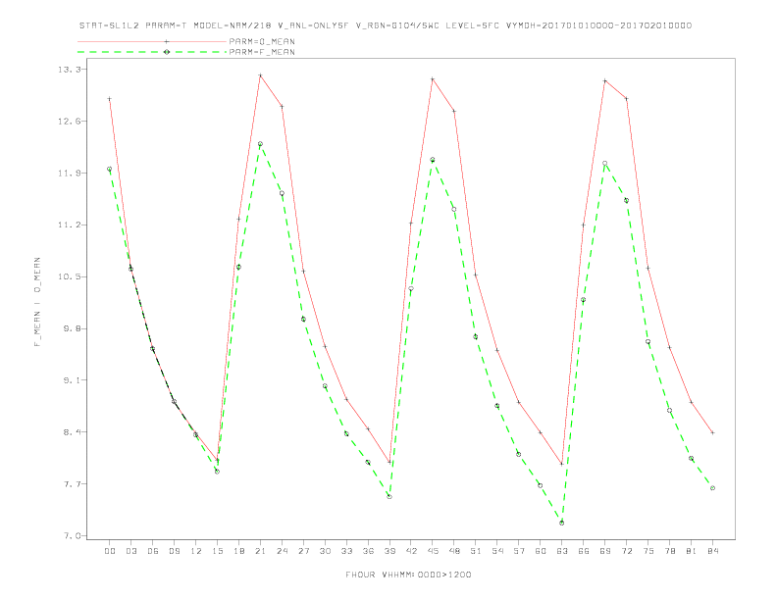
Task: Click the 48 forecast hour tick label
Action: tap(454, 551)
